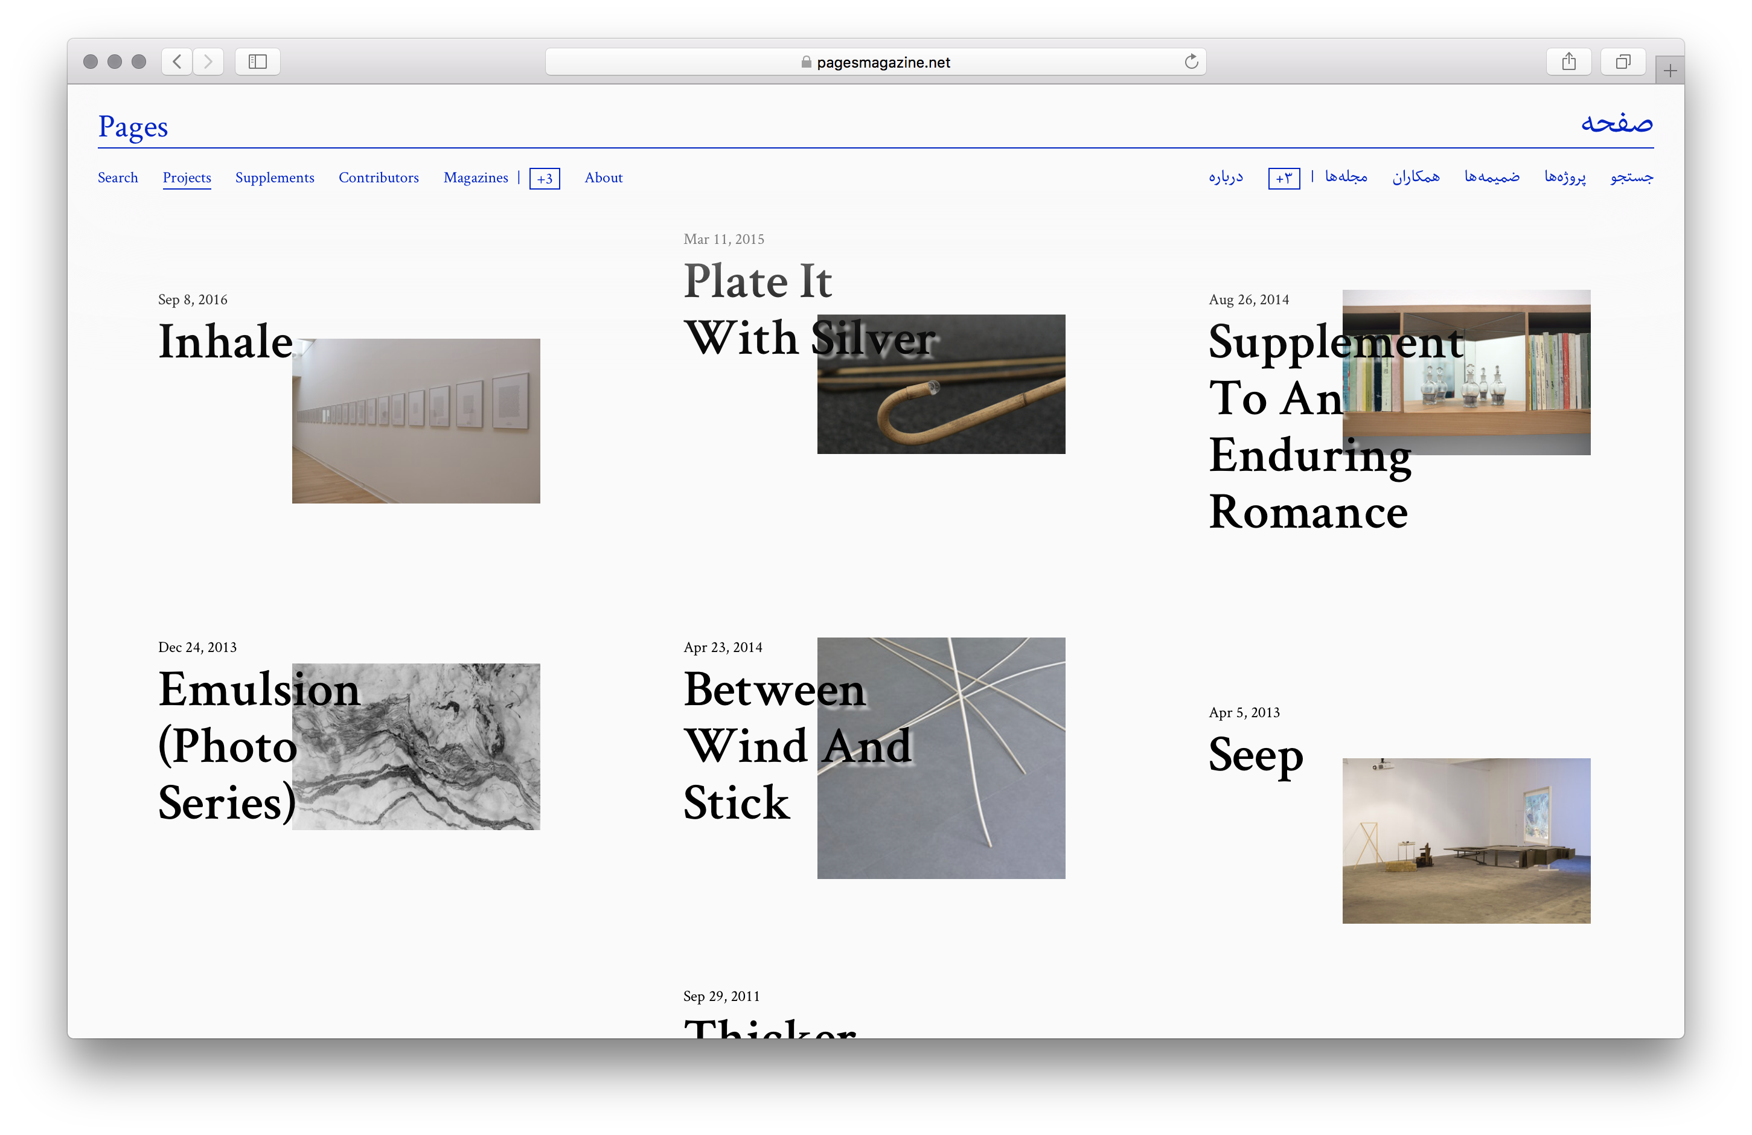Open the Inhale gallery wall thumbnail
Viewport: 1752px width, 1135px height.
pos(416,421)
